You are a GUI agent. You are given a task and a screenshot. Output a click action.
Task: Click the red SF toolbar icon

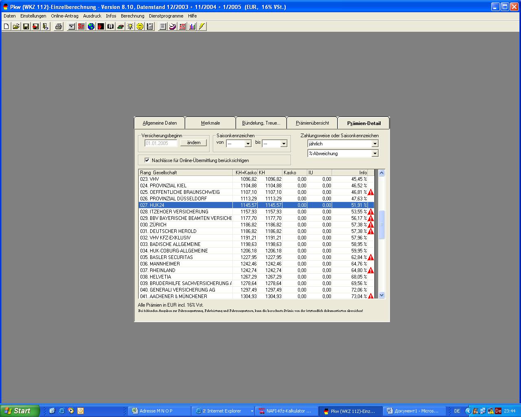81,26
